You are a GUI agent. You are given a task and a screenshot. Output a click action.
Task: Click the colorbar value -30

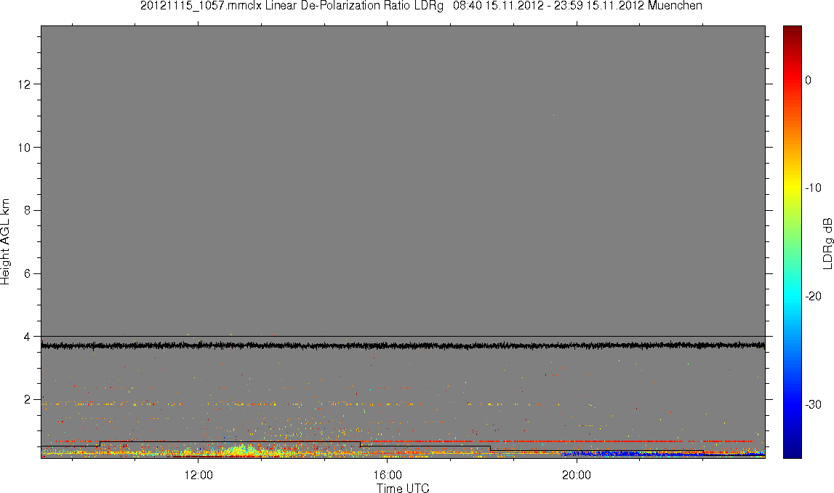[x=813, y=405]
